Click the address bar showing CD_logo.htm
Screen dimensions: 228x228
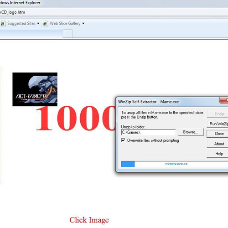(114, 12)
